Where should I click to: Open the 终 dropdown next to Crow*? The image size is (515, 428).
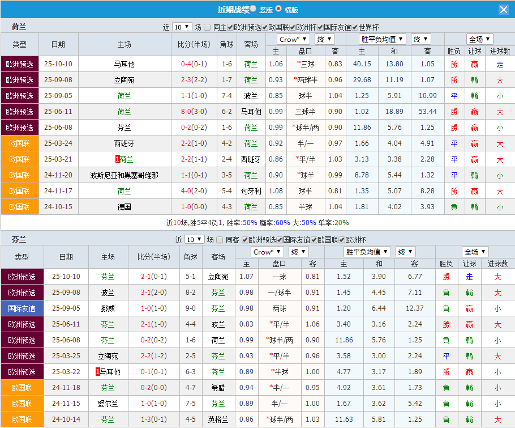point(324,39)
